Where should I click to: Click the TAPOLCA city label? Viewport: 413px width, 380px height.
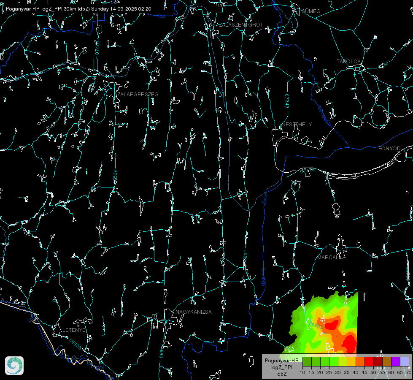pyautogui.click(x=348, y=62)
